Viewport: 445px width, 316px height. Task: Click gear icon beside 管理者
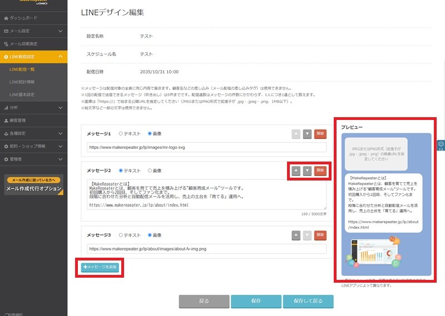6,159
